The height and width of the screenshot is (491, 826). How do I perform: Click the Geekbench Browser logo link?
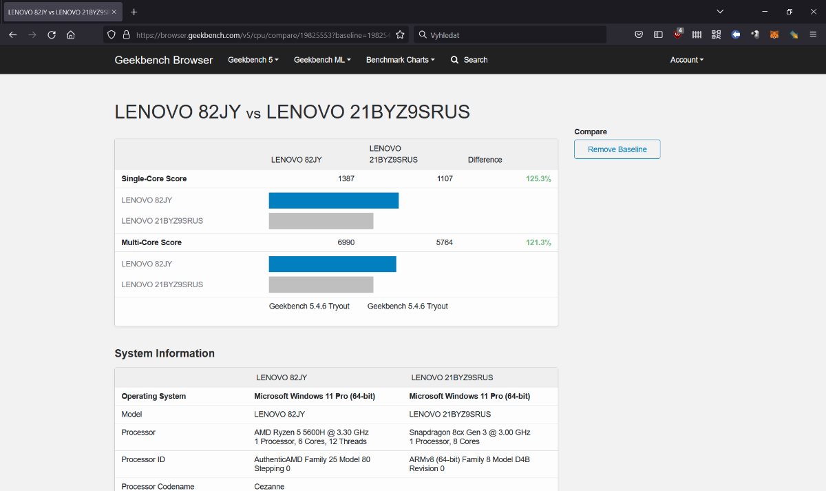[164, 60]
